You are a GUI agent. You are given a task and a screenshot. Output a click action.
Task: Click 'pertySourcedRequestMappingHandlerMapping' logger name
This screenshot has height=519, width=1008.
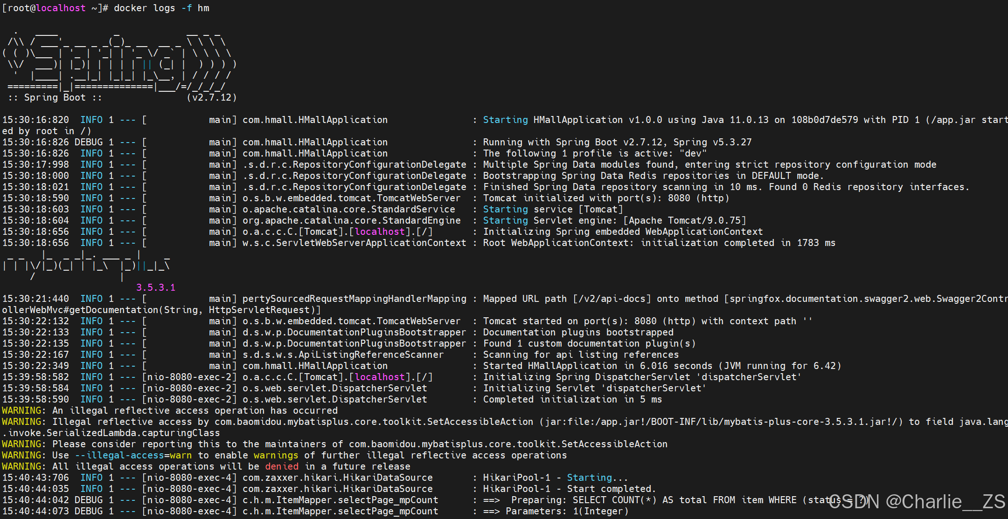coord(355,299)
